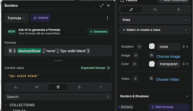The image size is (193, 111).
Task: Switch to the settings sliders tab
Action: 155,9
